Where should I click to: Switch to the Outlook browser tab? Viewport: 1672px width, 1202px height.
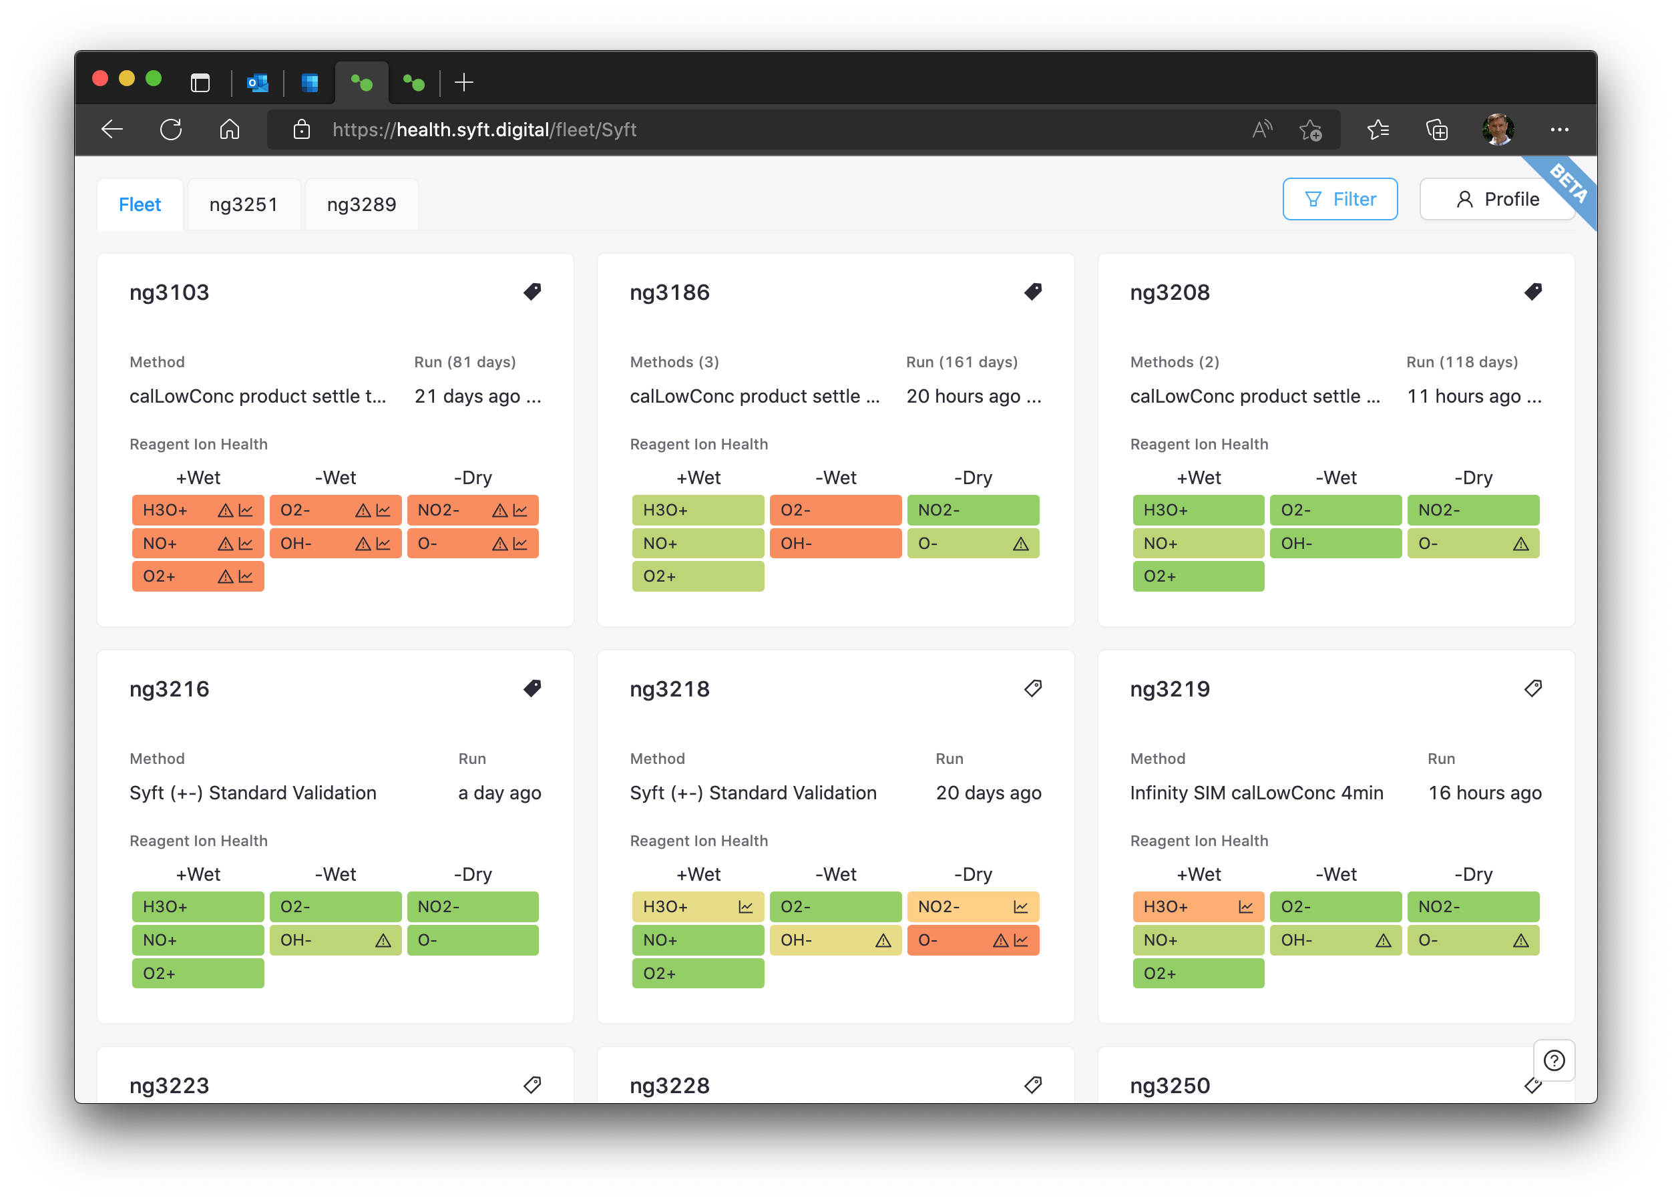[x=257, y=83]
